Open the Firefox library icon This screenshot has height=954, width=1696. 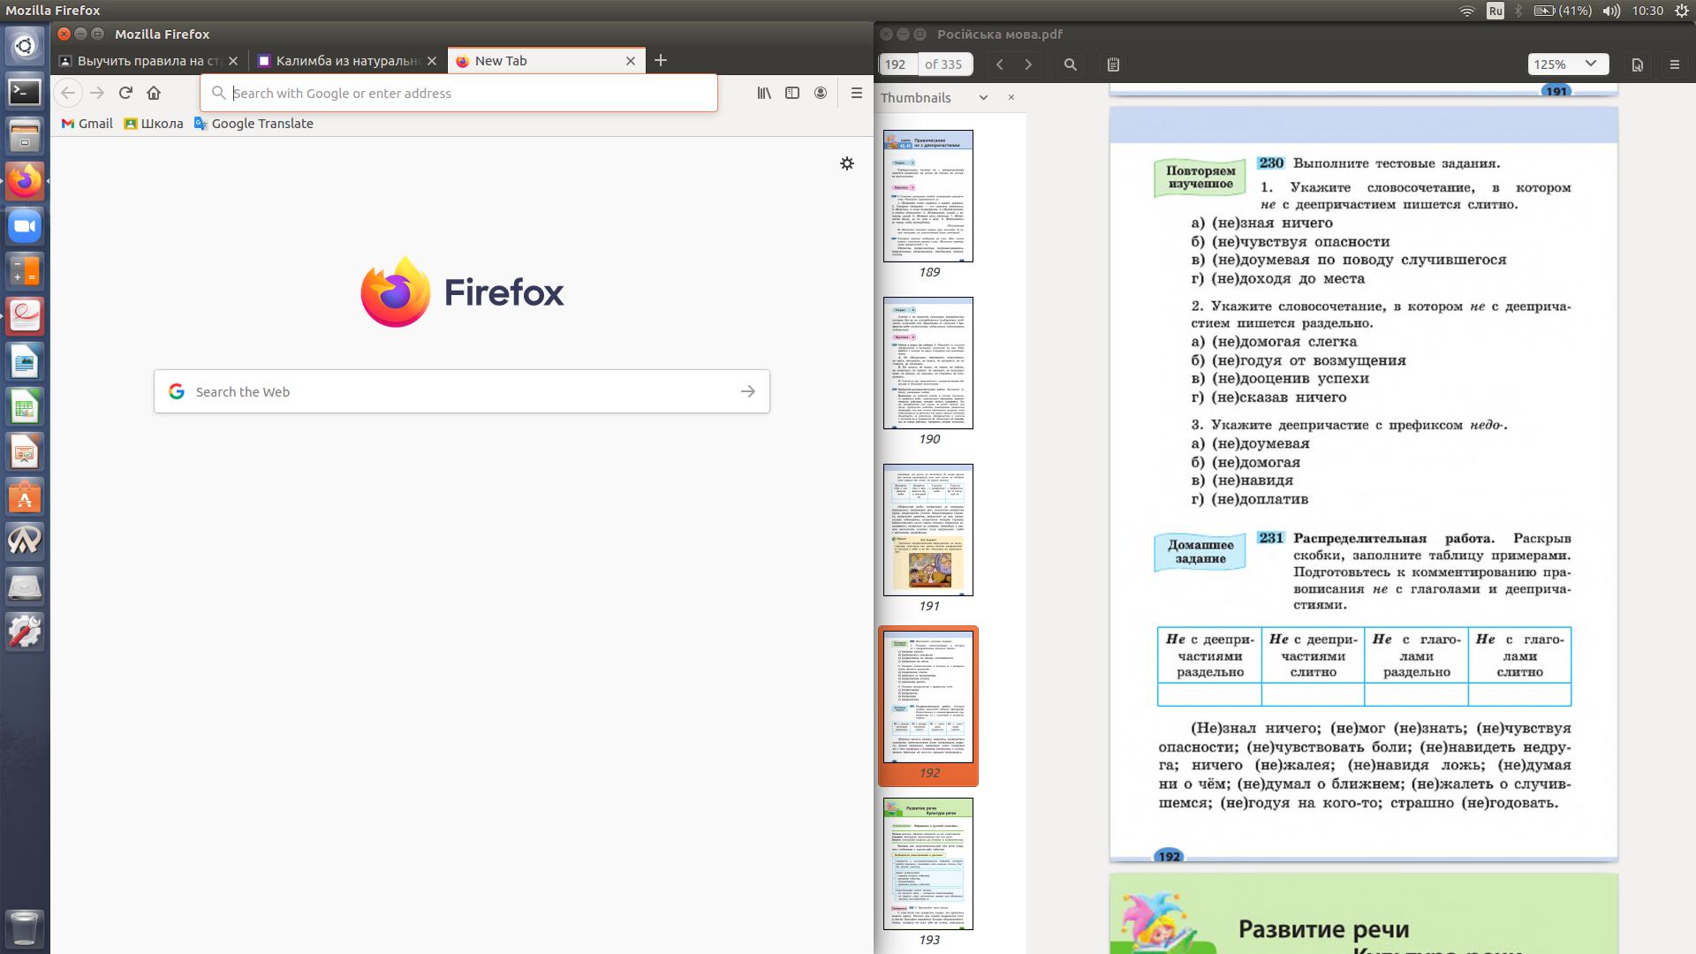coord(764,93)
